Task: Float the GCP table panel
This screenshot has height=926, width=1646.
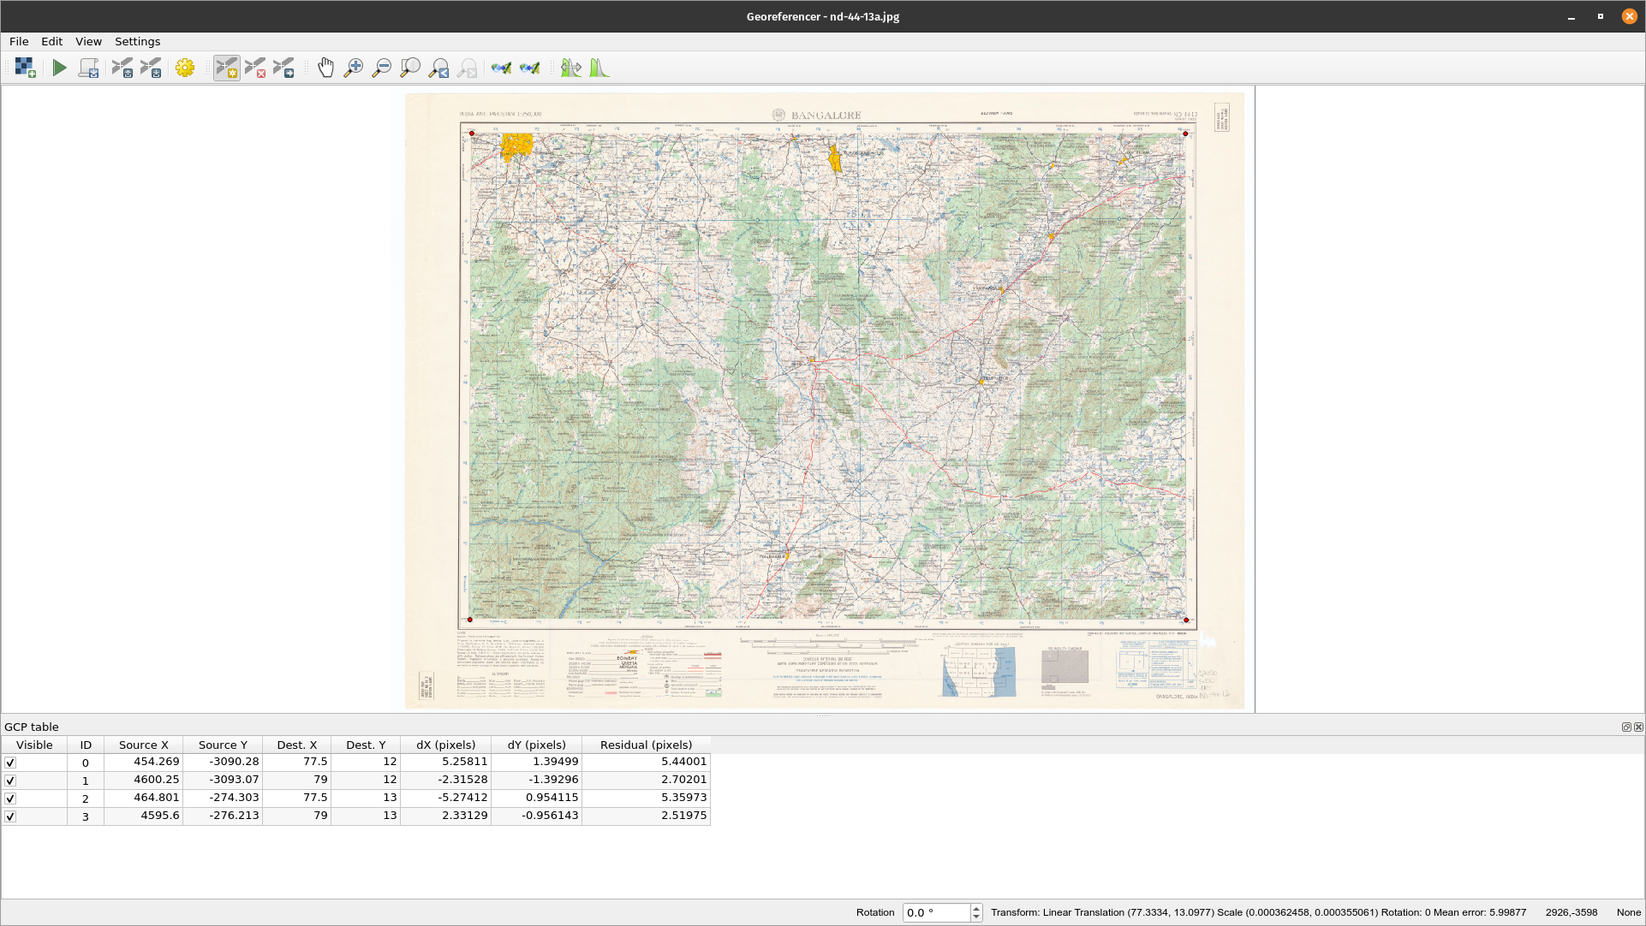Action: click(1626, 727)
